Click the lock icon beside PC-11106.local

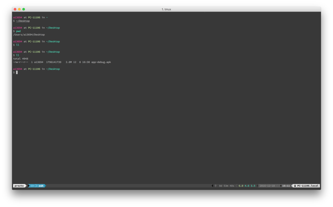click(x=295, y=186)
